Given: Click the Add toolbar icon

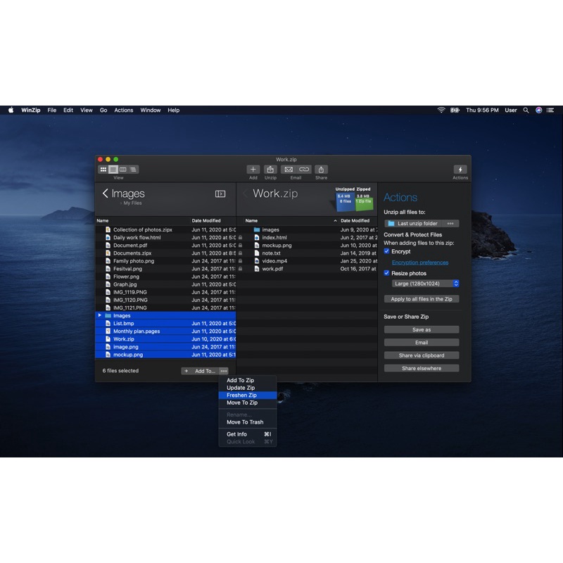Looking at the screenshot, I should [x=253, y=170].
